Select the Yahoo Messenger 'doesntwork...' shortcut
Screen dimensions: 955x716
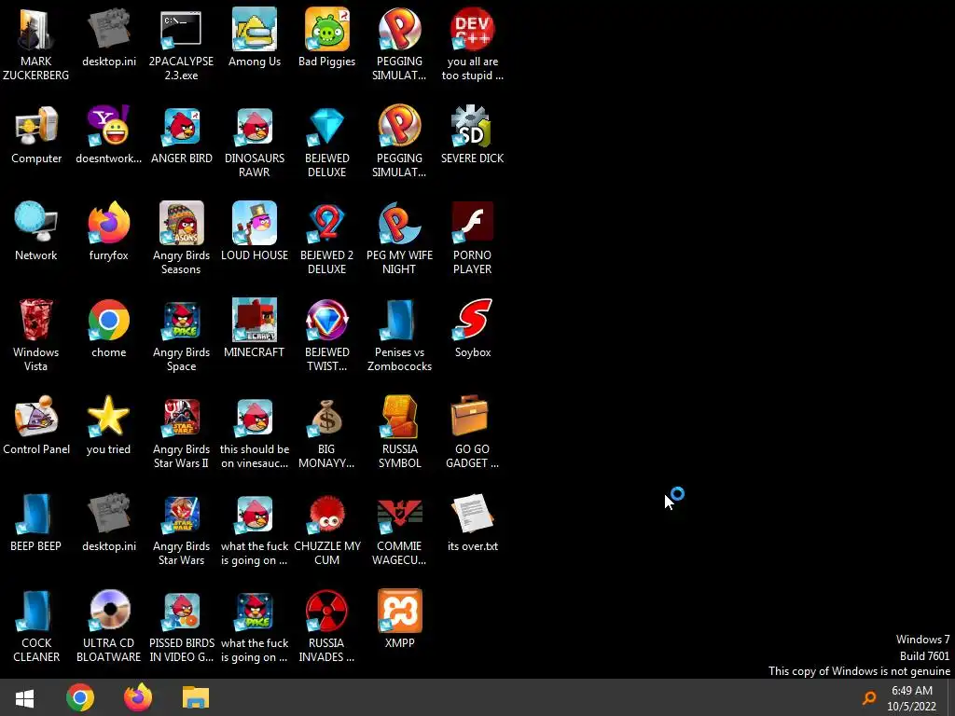(108, 126)
